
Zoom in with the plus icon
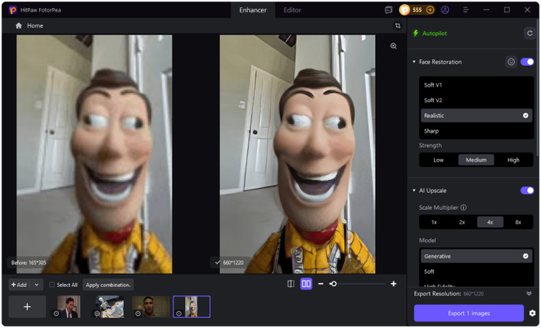(x=393, y=284)
